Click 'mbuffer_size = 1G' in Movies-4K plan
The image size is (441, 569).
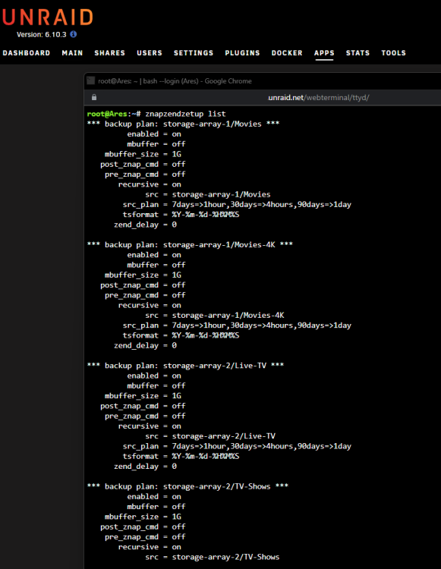click(143, 275)
